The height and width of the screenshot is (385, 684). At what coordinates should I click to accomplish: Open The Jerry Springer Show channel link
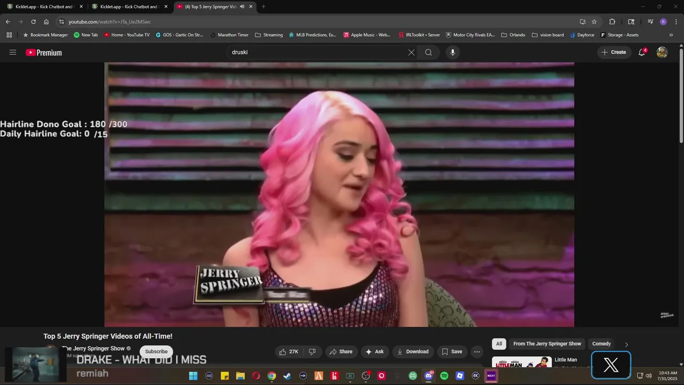coord(94,349)
